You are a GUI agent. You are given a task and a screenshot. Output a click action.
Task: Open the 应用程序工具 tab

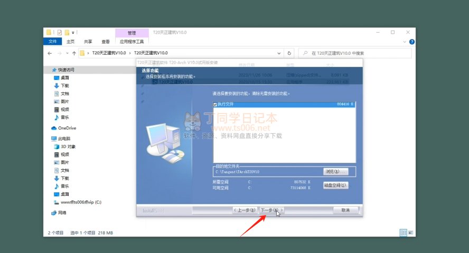pos(132,42)
